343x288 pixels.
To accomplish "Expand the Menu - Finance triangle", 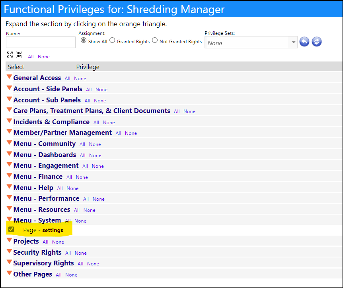I will (x=9, y=175).
